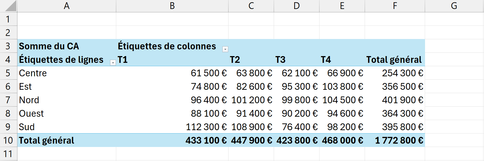Select column E header
The height and width of the screenshot is (161, 484).
pyautogui.click(x=342, y=6)
